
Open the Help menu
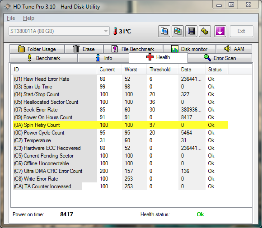pos(28,18)
